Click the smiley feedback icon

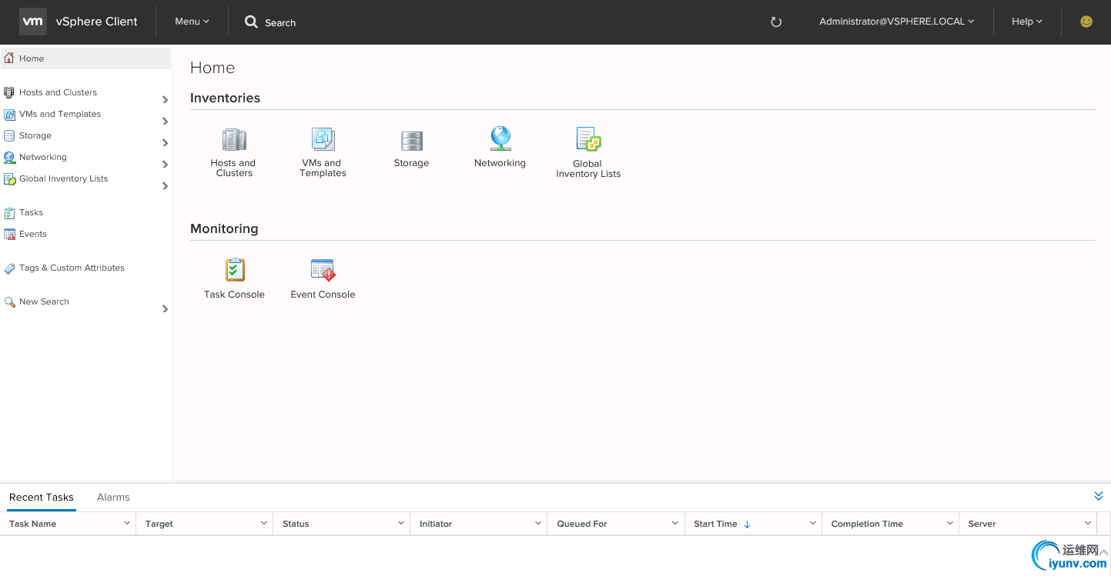pos(1086,22)
